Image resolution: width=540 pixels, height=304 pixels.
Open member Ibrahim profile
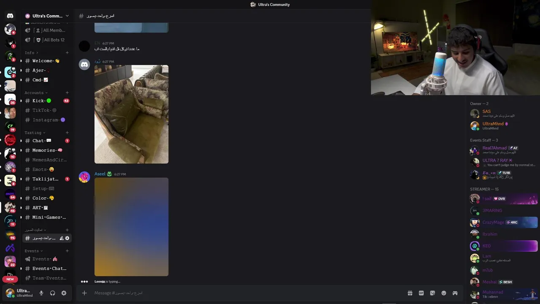coord(503,234)
